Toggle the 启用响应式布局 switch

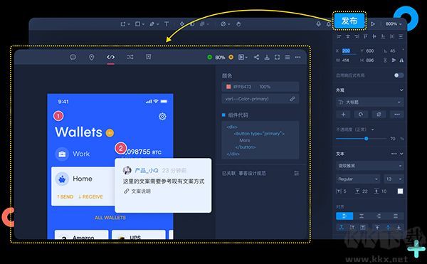click(x=399, y=75)
